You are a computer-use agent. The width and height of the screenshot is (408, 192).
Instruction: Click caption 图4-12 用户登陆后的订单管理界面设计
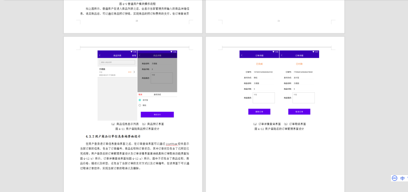[x=279, y=129]
